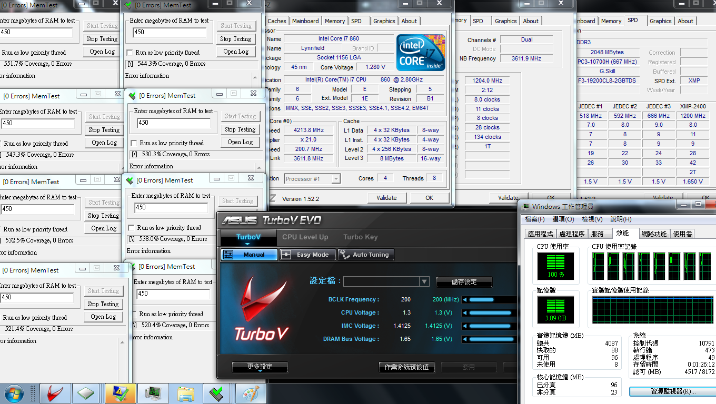Open 網路功能 tab in Task Manager
716x404 pixels.
click(654, 234)
